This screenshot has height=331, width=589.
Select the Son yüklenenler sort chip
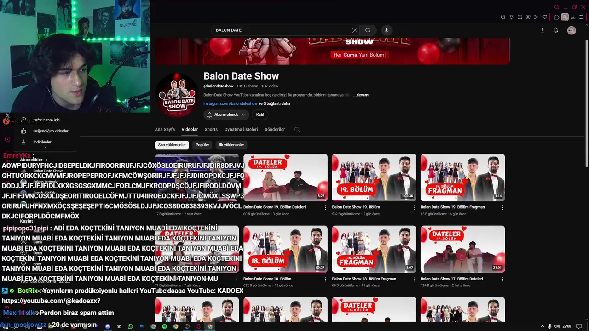pyautogui.click(x=172, y=145)
